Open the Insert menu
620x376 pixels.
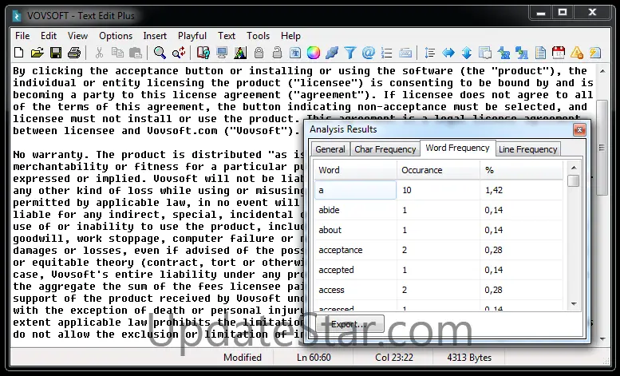point(155,36)
